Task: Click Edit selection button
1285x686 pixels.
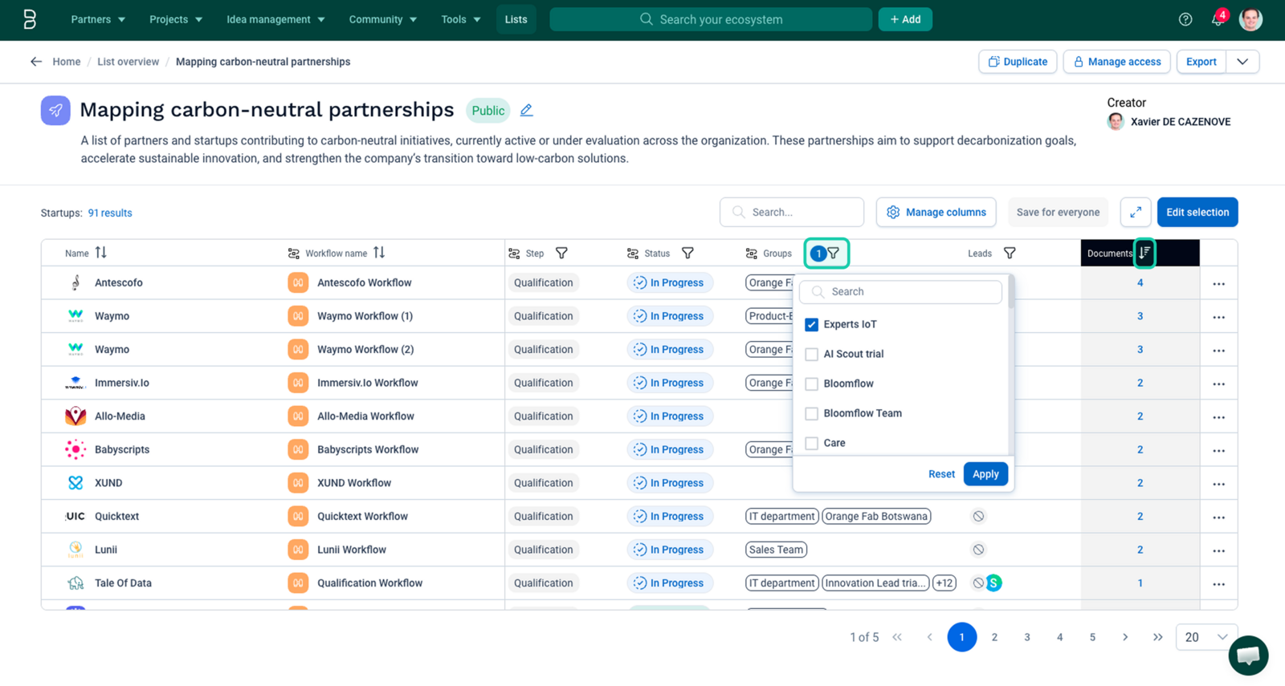Action: pyautogui.click(x=1197, y=213)
